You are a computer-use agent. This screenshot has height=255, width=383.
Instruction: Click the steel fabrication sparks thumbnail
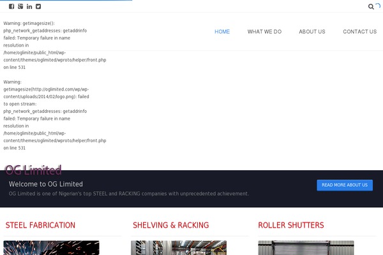pyautogui.click(x=51, y=248)
